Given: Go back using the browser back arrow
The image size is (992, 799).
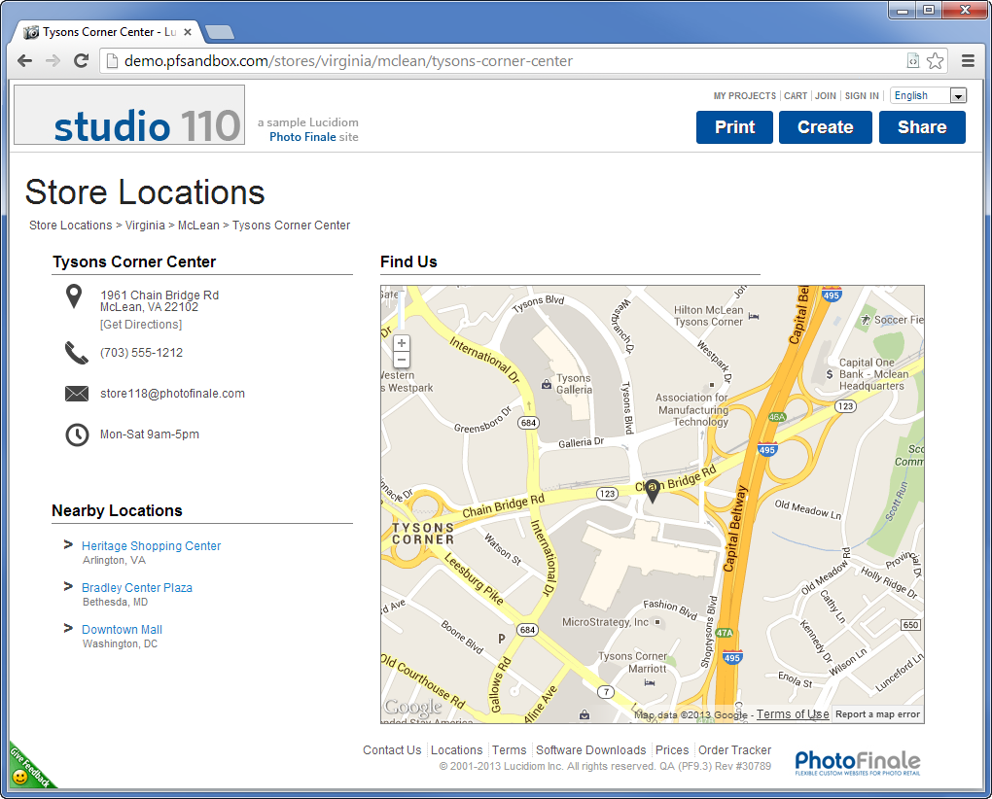Looking at the screenshot, I should click(25, 61).
